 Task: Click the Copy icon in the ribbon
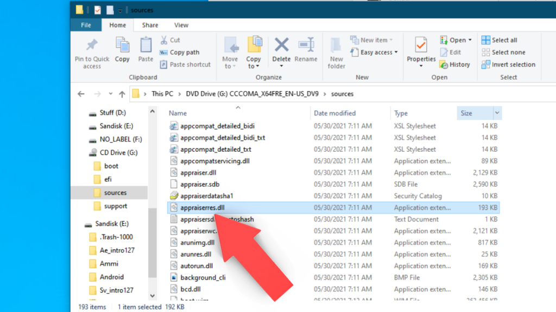[x=122, y=49]
